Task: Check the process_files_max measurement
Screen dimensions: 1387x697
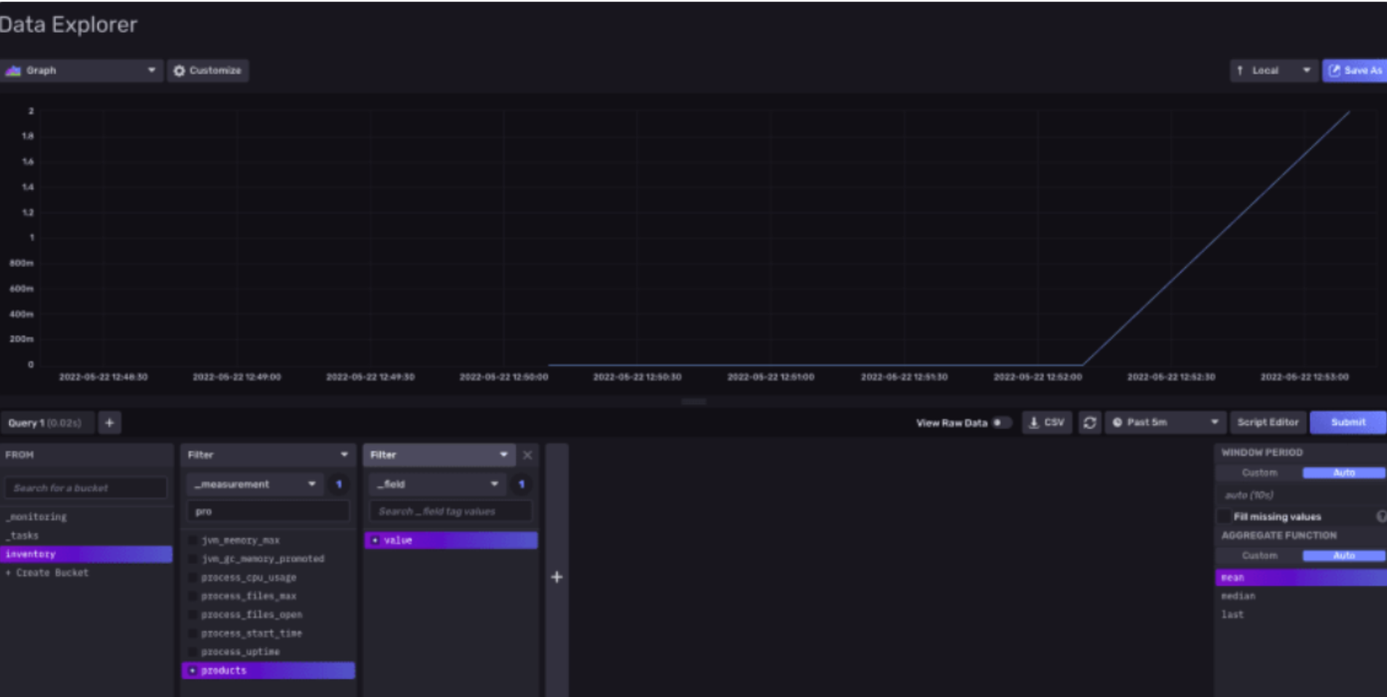Action: click(193, 596)
